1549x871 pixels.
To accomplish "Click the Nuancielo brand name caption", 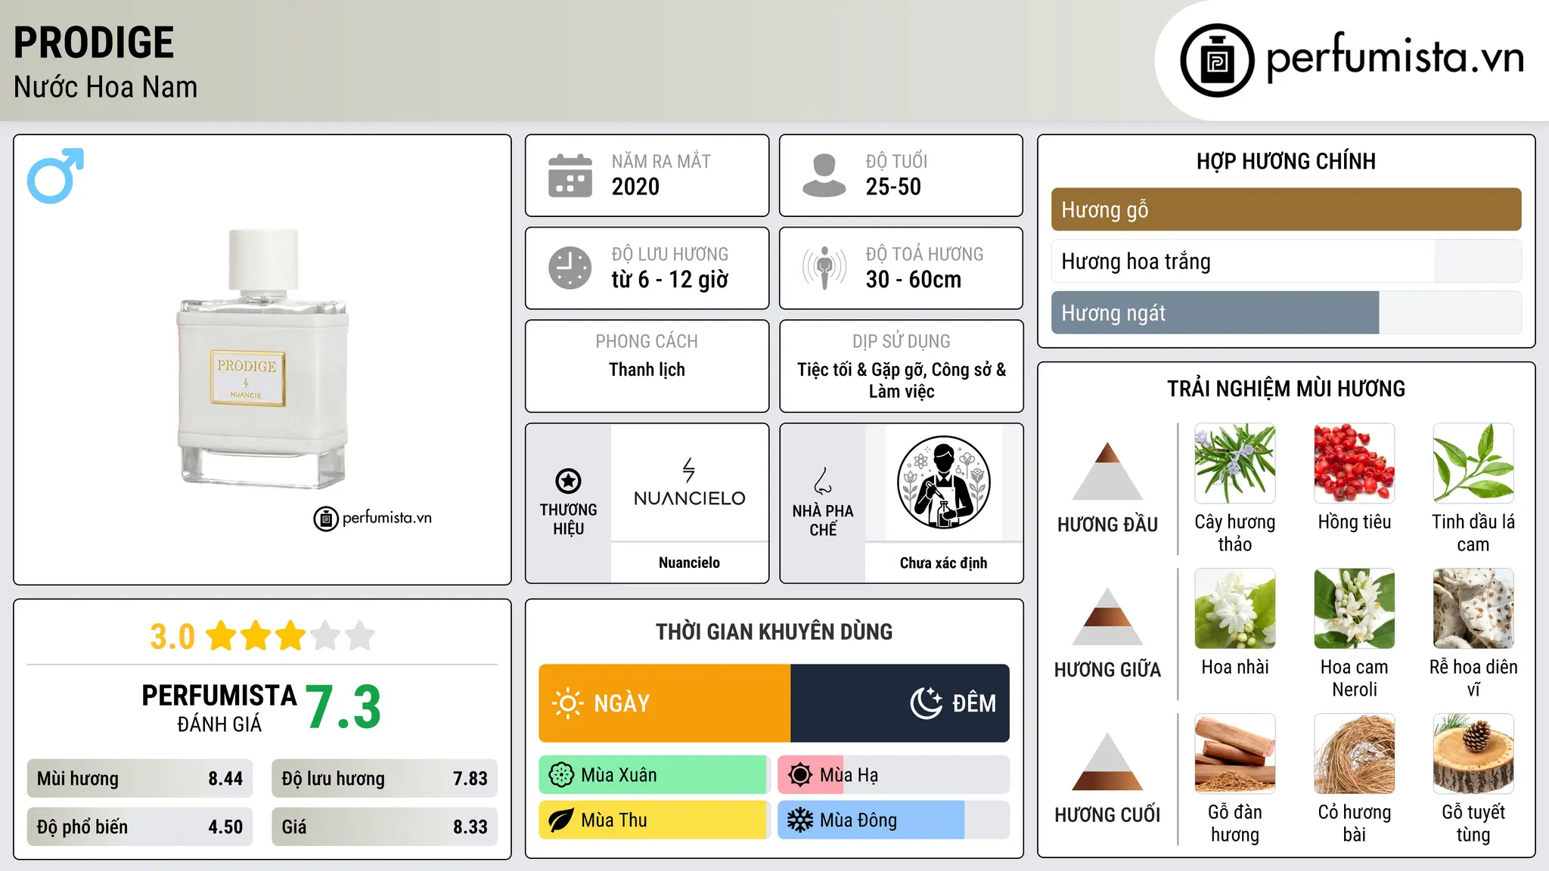I will pos(689,563).
